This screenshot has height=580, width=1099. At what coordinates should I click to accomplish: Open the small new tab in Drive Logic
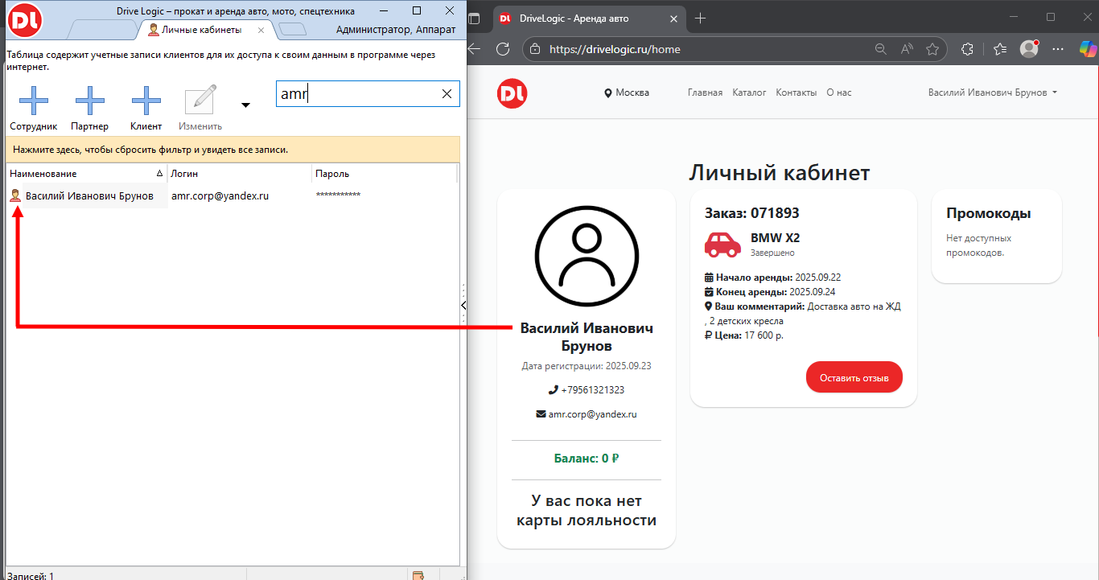pos(293,30)
